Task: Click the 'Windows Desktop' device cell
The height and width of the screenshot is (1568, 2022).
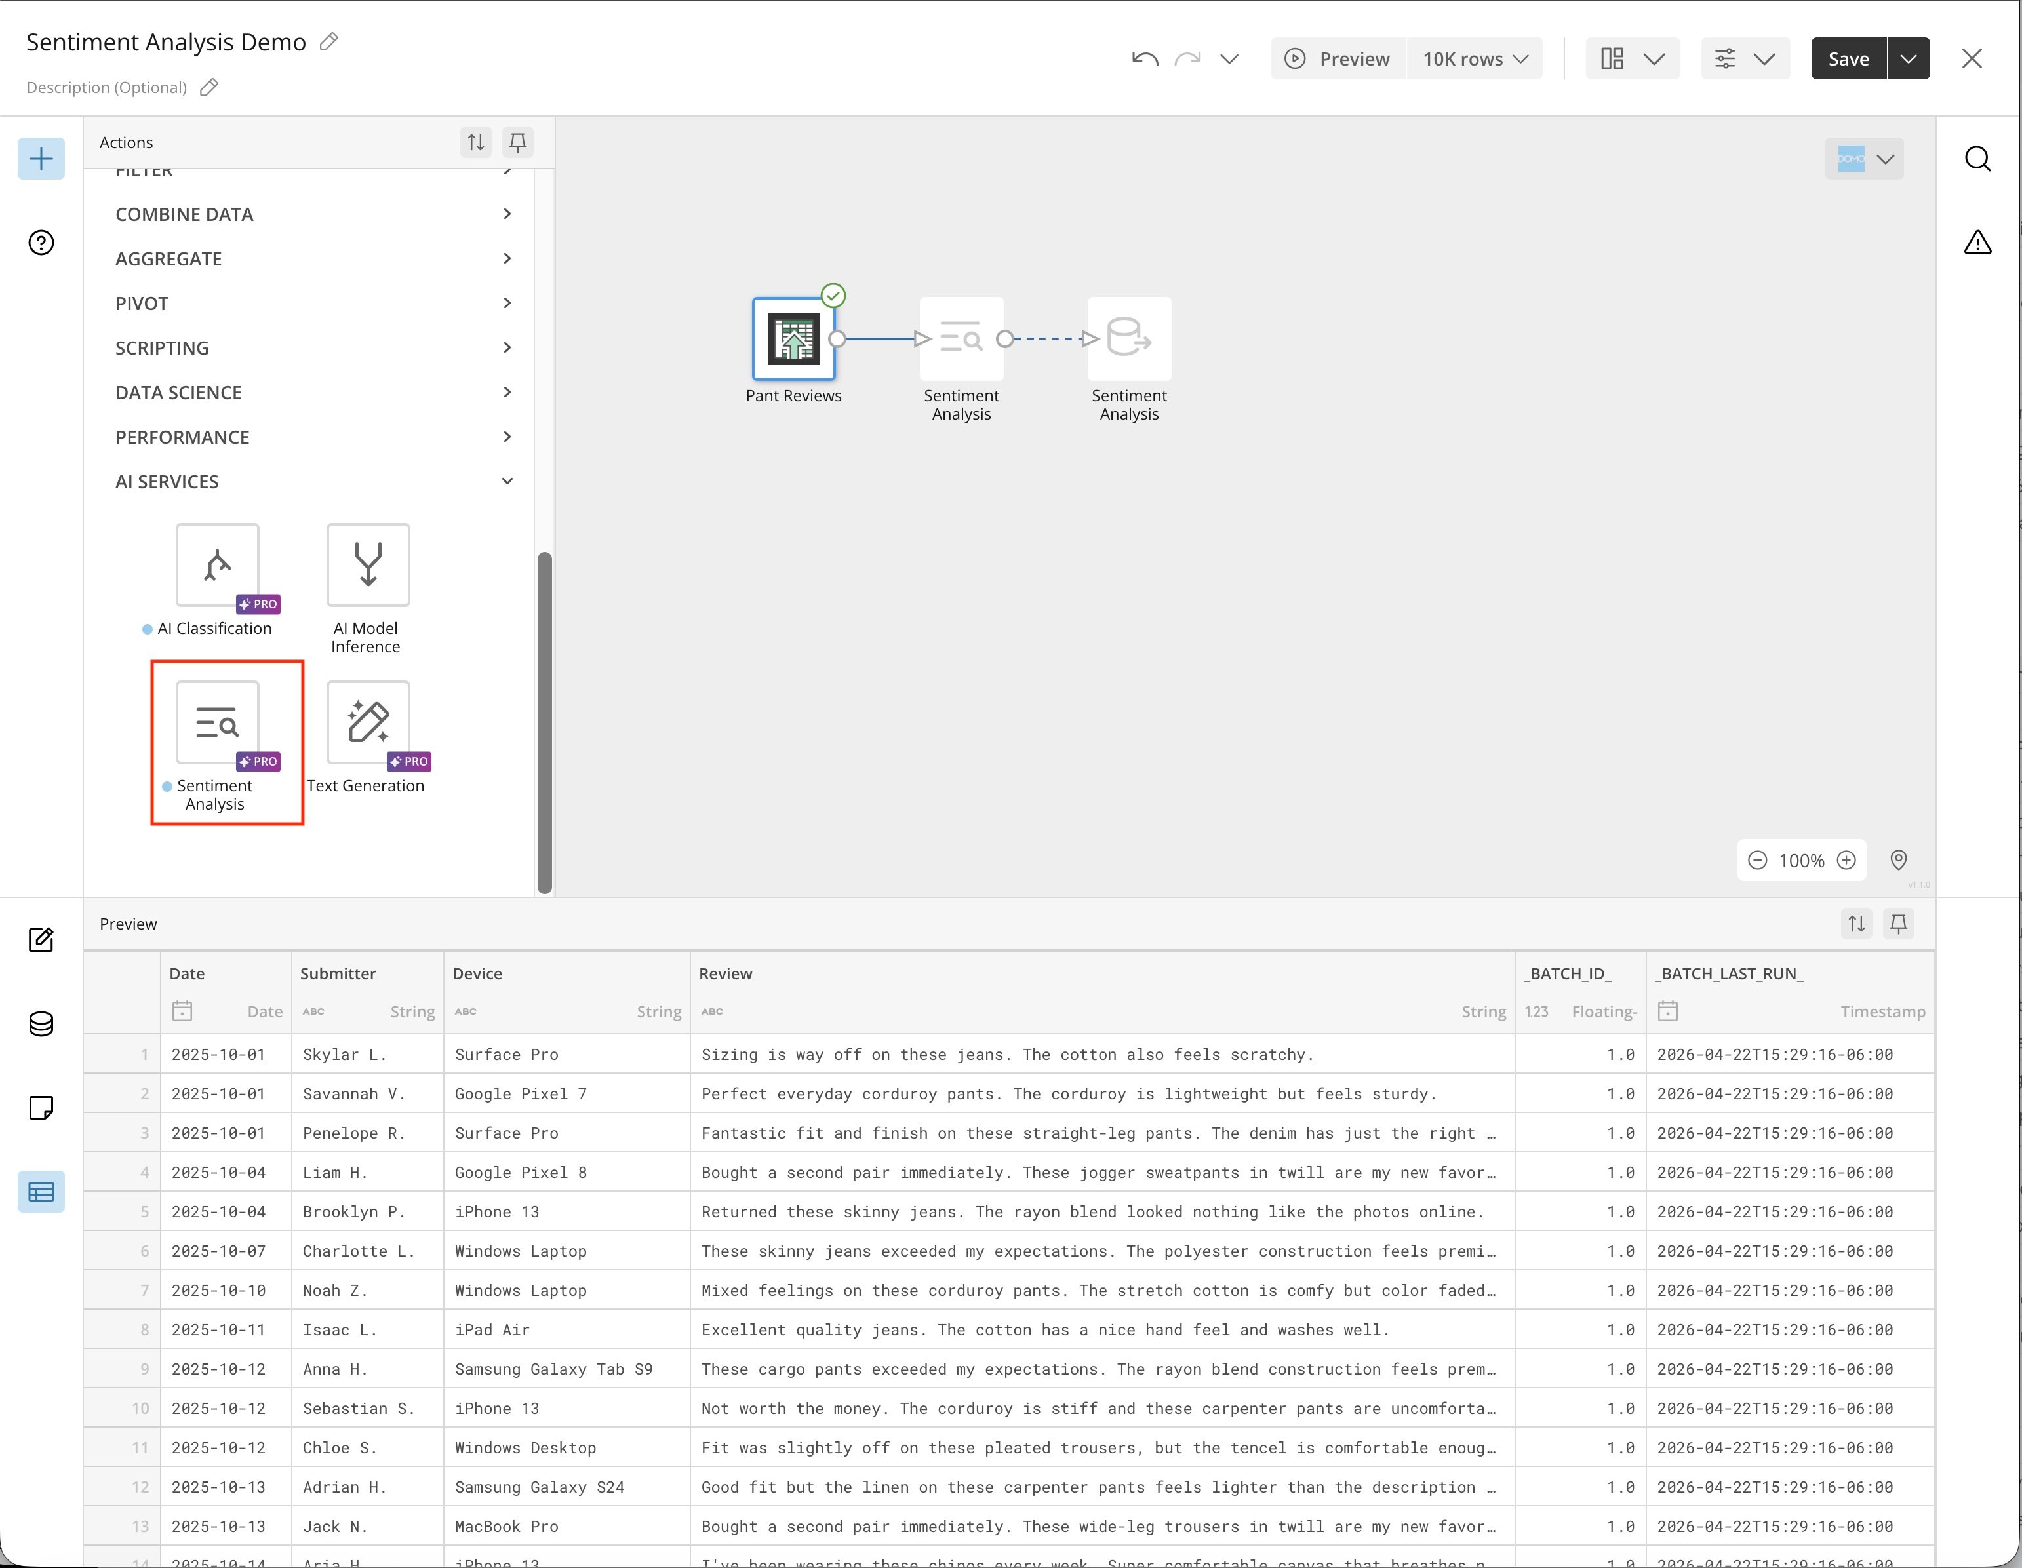Action: 566,1447
